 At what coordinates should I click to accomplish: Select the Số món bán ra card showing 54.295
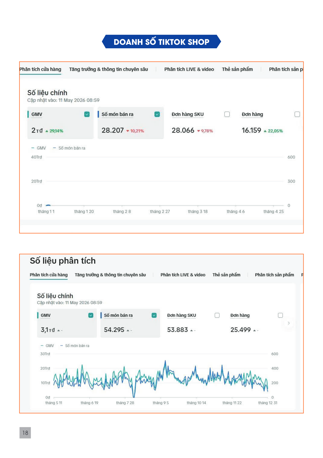click(x=130, y=323)
